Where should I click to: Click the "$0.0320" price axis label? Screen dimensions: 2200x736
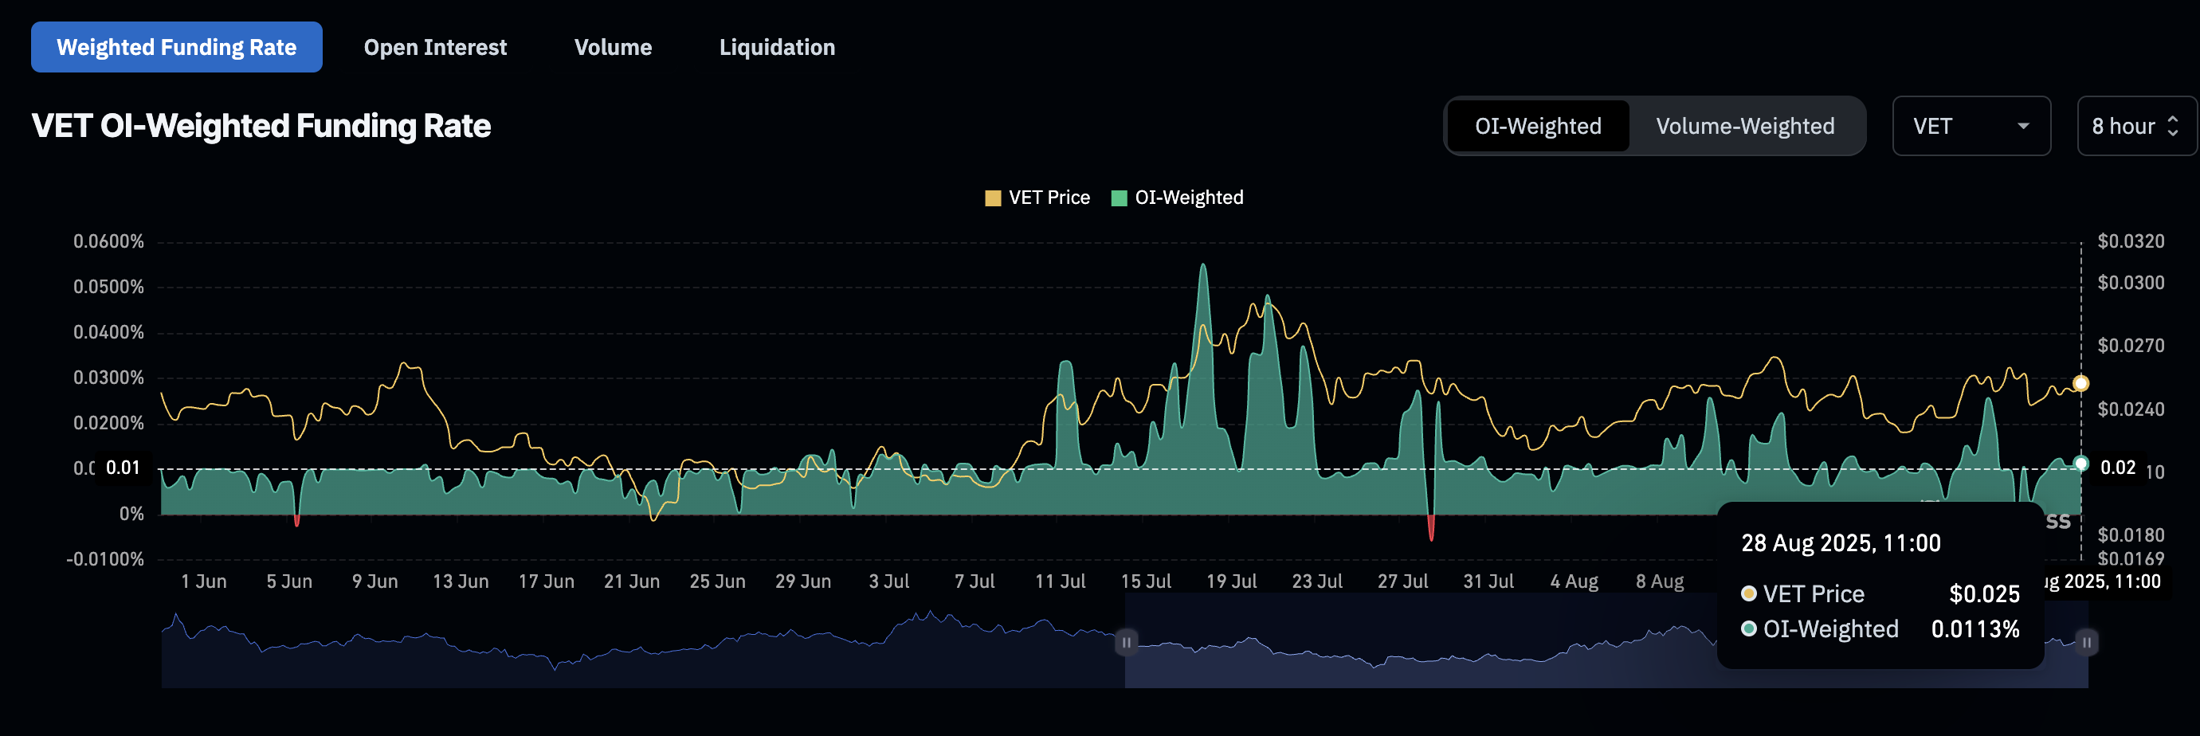[x=2131, y=241]
